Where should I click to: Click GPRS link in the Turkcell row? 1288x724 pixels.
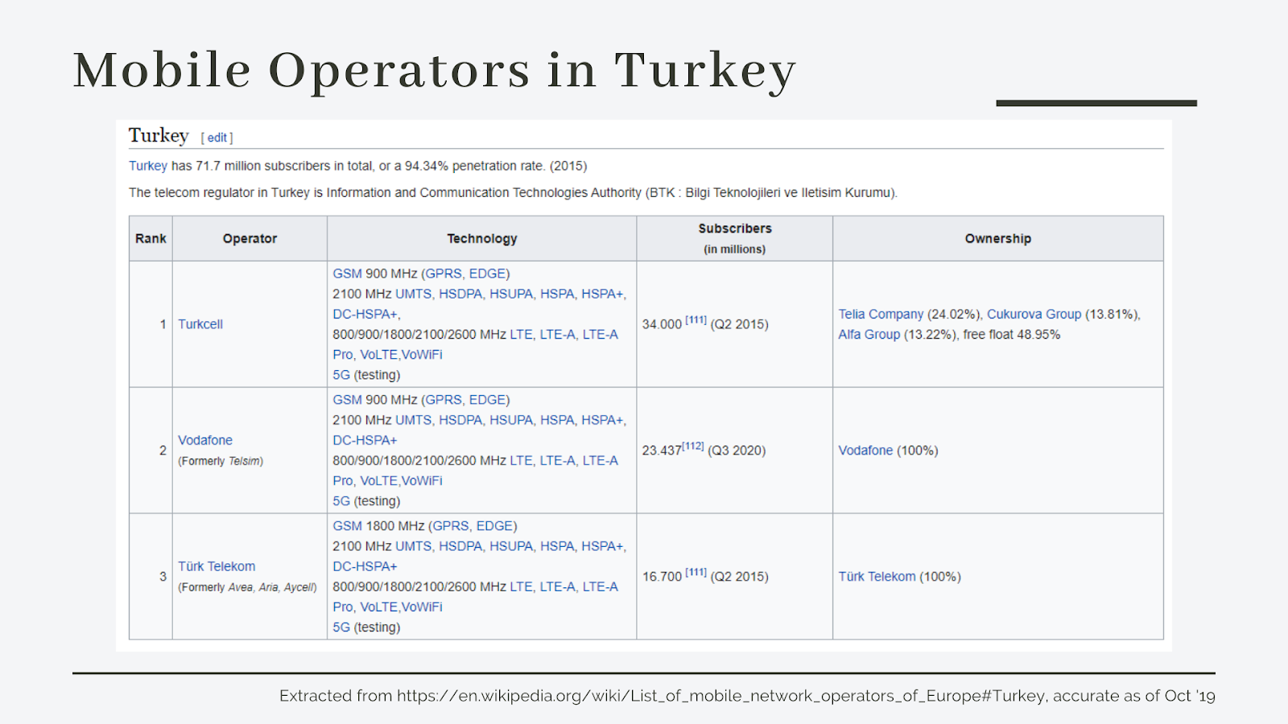444,274
